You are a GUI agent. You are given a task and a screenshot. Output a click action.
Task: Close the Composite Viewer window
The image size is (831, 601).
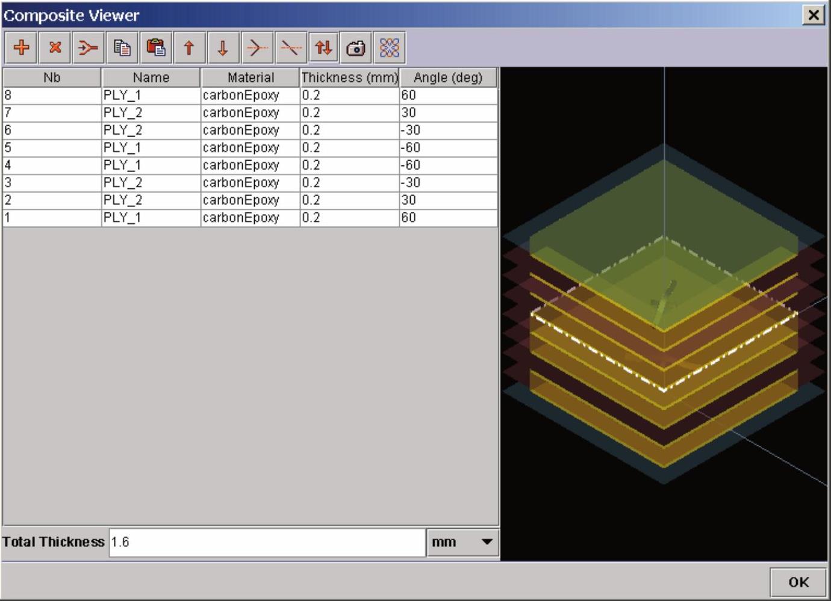point(813,15)
